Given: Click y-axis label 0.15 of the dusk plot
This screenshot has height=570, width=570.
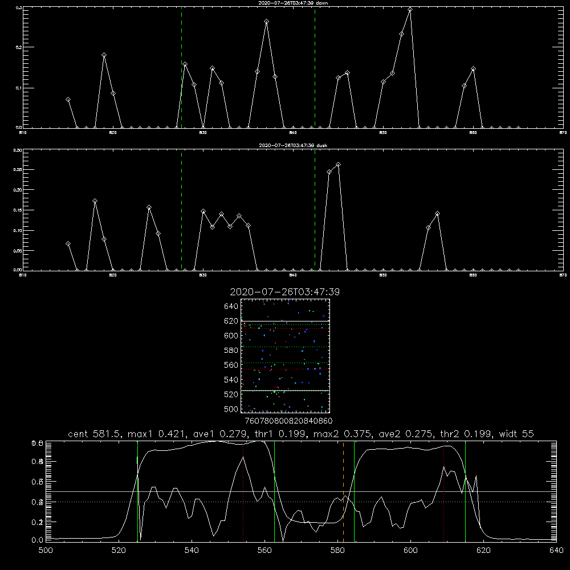Looking at the screenshot, I should 18,210.
